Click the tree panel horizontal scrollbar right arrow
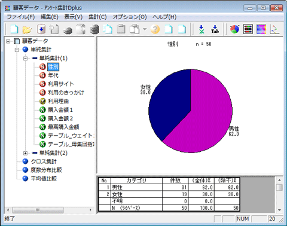287x226 pixels. 90,210
